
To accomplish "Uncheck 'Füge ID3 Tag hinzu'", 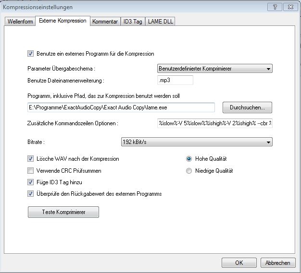I will click(31, 182).
